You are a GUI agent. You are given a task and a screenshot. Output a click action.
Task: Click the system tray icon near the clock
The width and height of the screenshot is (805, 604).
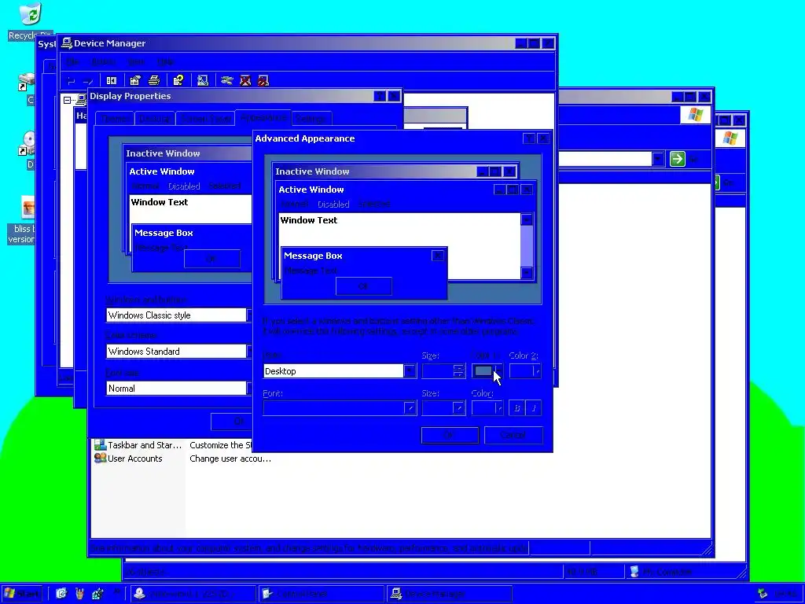point(763,594)
